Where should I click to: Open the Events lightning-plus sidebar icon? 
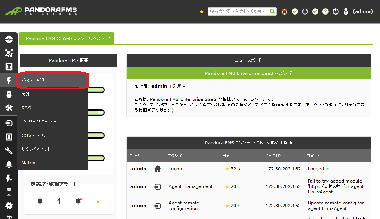click(x=9, y=178)
